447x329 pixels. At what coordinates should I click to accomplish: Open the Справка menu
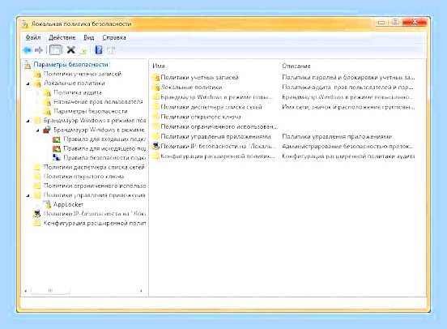pos(114,37)
